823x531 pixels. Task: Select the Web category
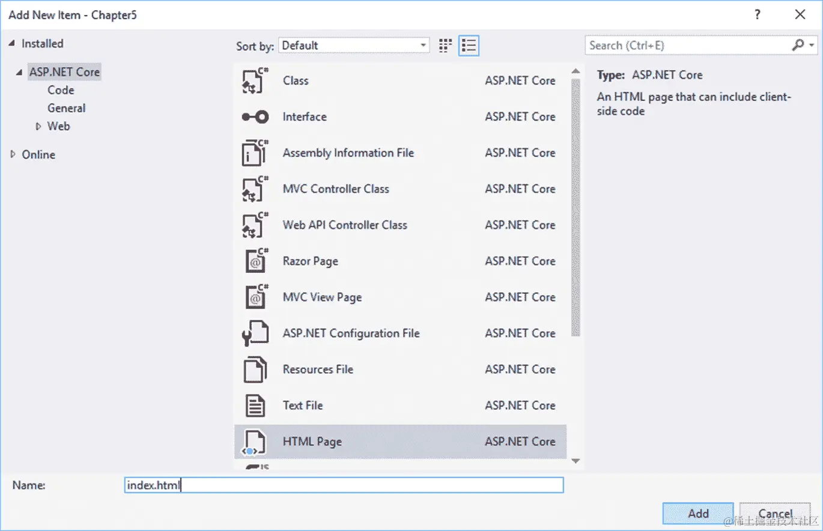[x=59, y=126]
